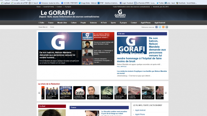This screenshot has height=116, width=207.
Task: Click the Home breadcrumb link
Action: point(52,27)
